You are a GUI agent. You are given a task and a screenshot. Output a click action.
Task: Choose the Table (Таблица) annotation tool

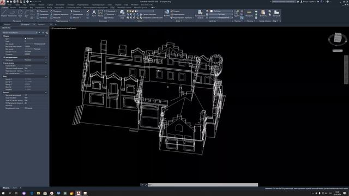tap(109, 17)
